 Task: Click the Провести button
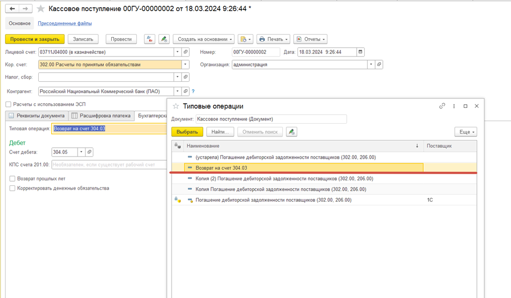[x=121, y=39]
